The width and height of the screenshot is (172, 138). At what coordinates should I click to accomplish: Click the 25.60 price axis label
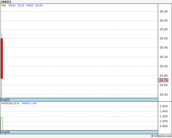pyautogui.click(x=164, y=38)
